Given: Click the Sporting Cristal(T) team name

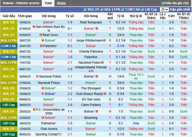Looking at the screenshot, I should click(x=49, y=134).
